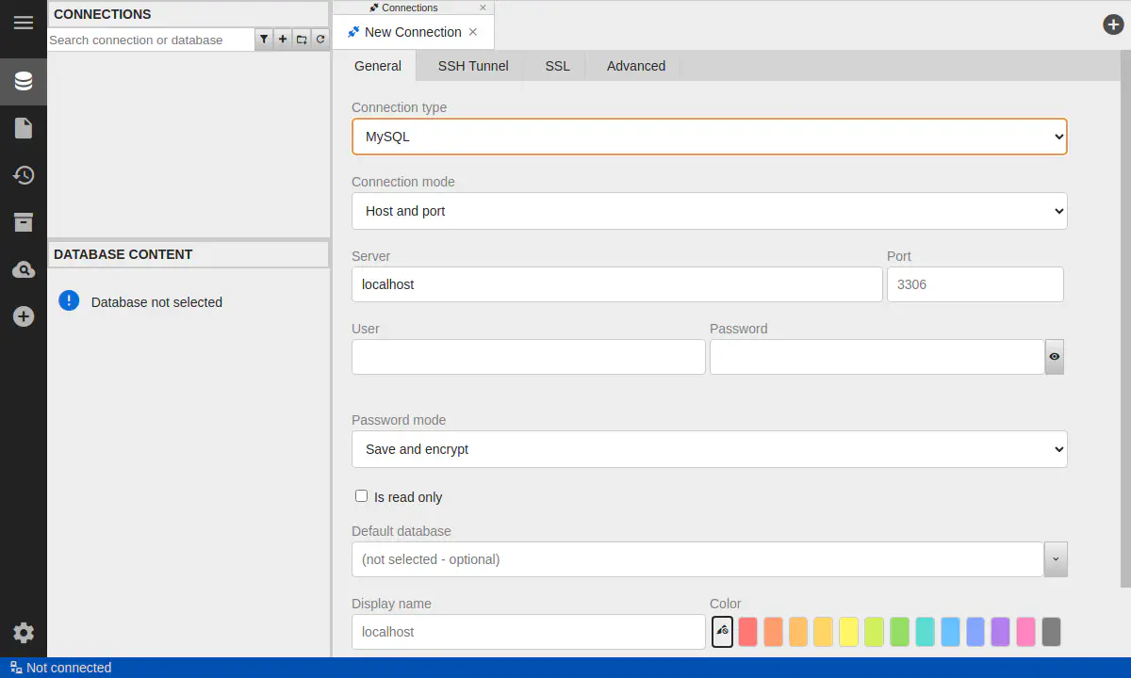Expand the Default database dropdown arrow
Viewport: 1131px width, 678px height.
pyautogui.click(x=1056, y=559)
